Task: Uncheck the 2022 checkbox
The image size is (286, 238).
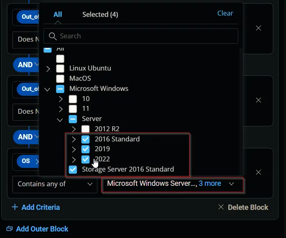Action: pyautogui.click(x=86, y=159)
